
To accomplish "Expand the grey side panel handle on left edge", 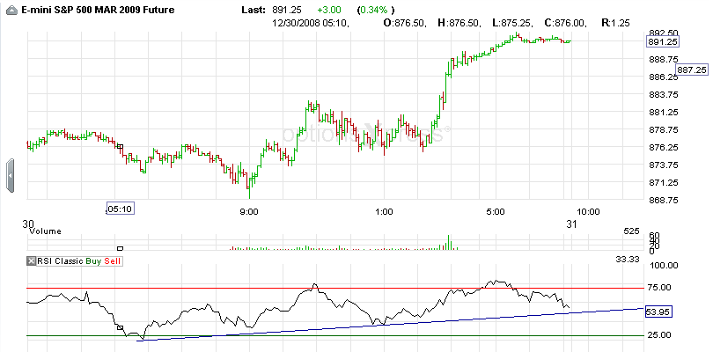I will click(10, 175).
